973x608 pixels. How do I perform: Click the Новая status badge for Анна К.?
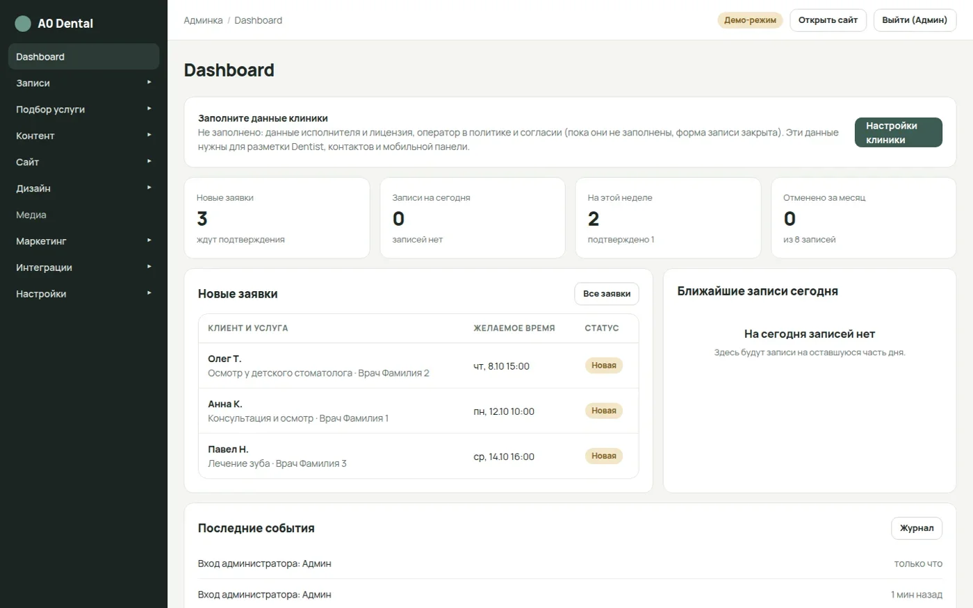pos(604,411)
